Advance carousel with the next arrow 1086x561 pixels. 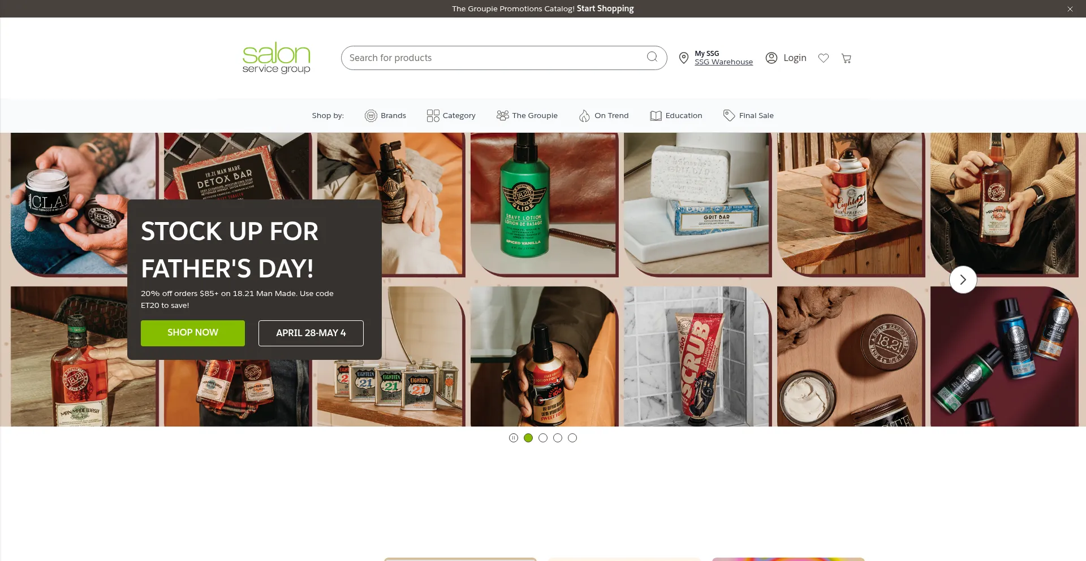[x=963, y=280]
